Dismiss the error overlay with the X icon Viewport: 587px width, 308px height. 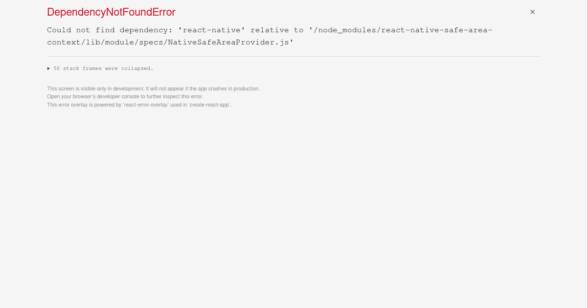(x=532, y=12)
